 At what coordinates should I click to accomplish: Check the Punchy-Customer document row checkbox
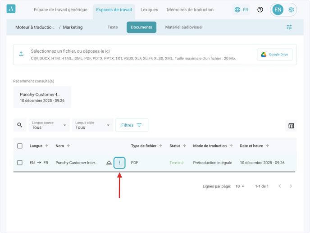20,163
